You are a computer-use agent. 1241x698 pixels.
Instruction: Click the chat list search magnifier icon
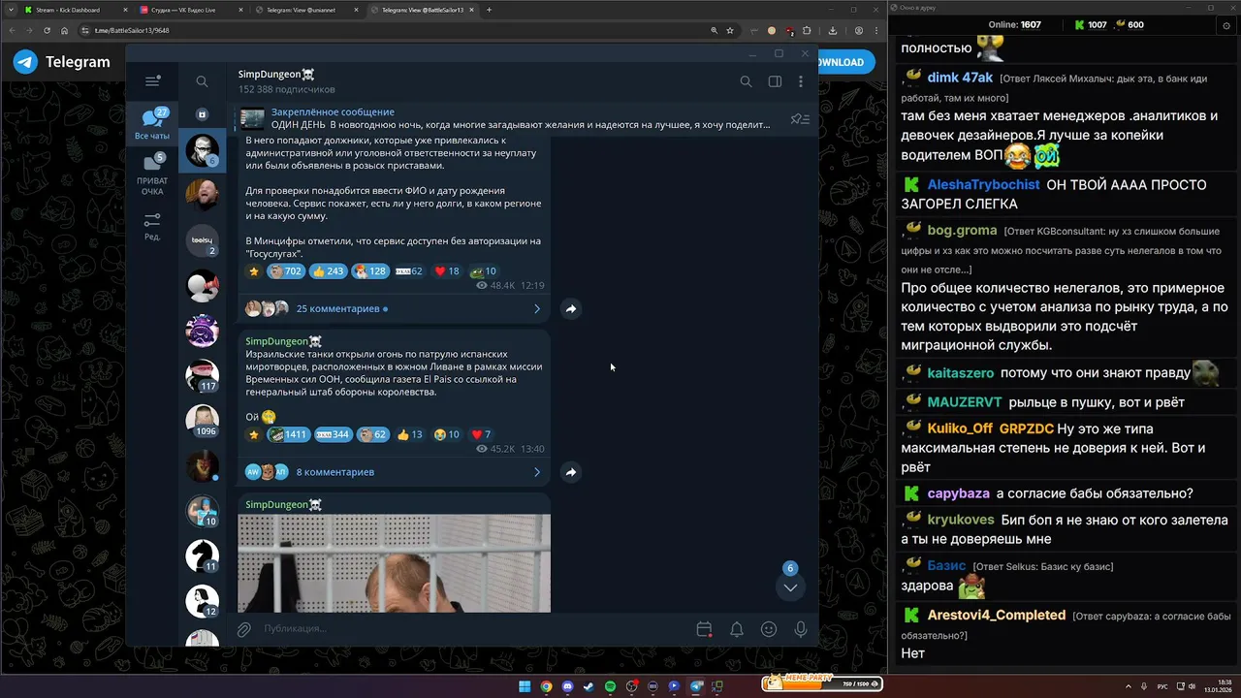pos(202,81)
